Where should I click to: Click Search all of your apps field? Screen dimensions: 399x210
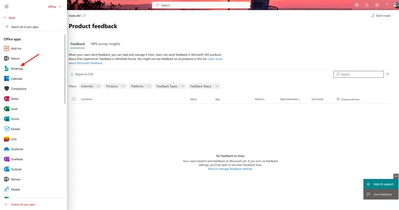32,27
